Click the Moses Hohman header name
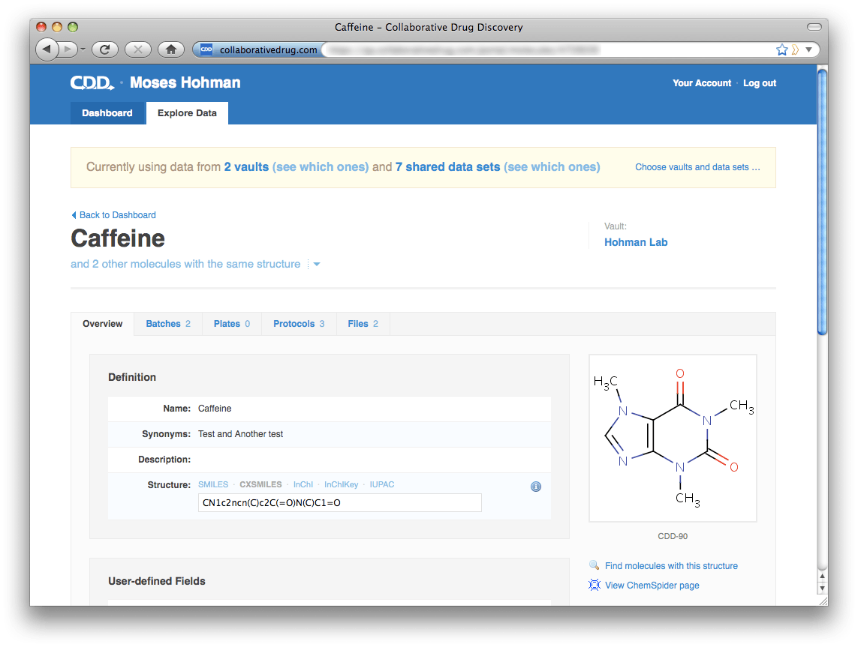 (185, 82)
